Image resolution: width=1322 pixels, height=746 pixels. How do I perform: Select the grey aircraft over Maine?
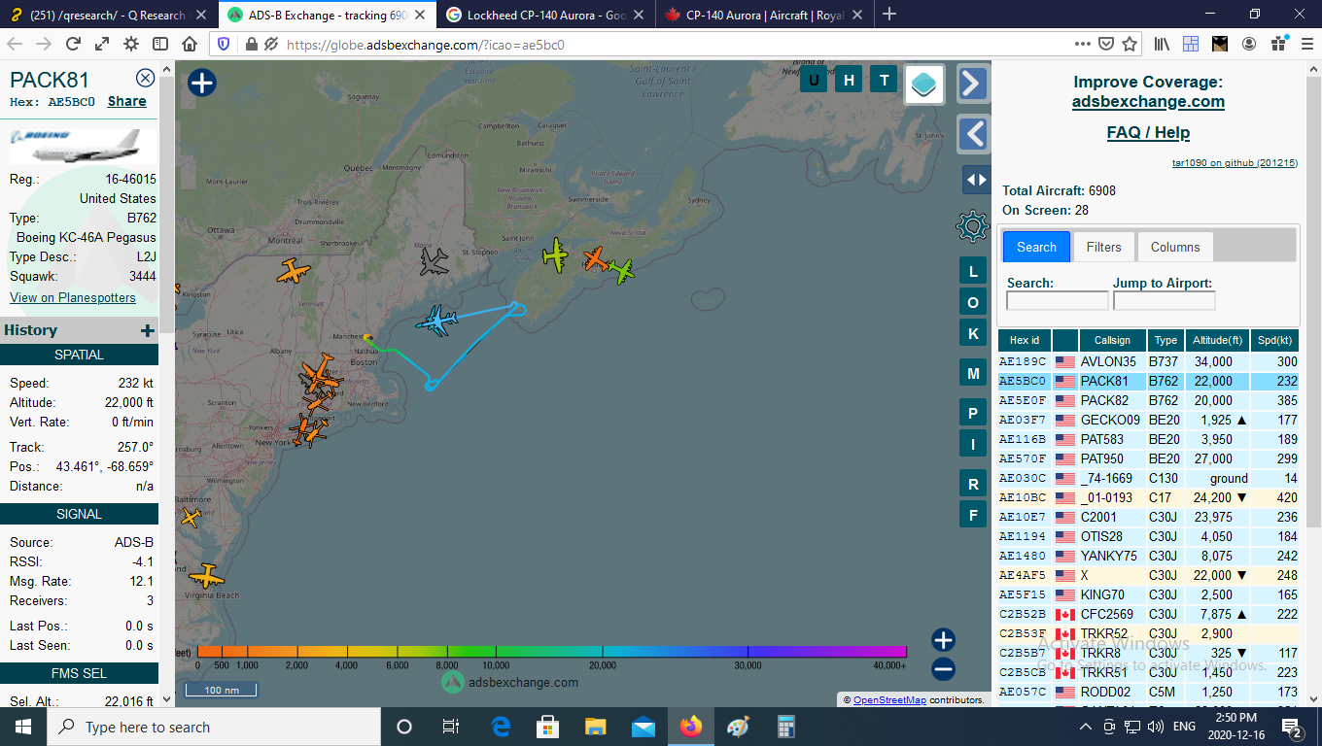click(x=435, y=260)
